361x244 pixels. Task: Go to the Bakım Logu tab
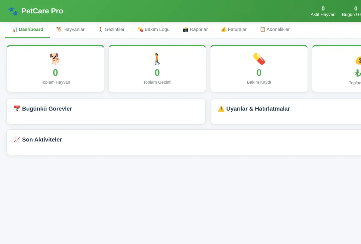click(153, 29)
